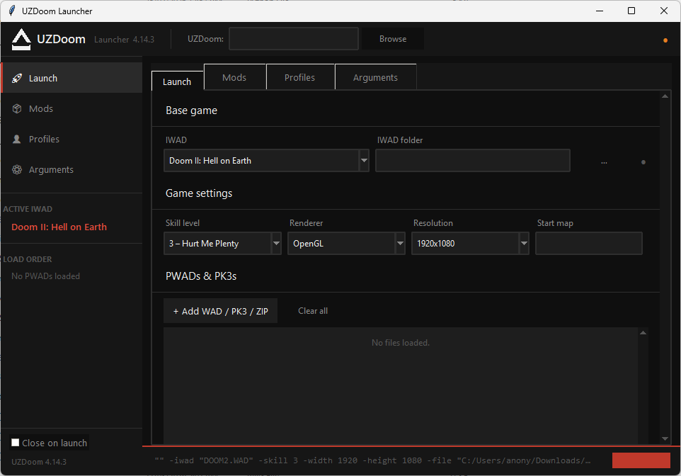
Task: Click the UZDoom 4.14.3 version label
Action: coord(39,462)
